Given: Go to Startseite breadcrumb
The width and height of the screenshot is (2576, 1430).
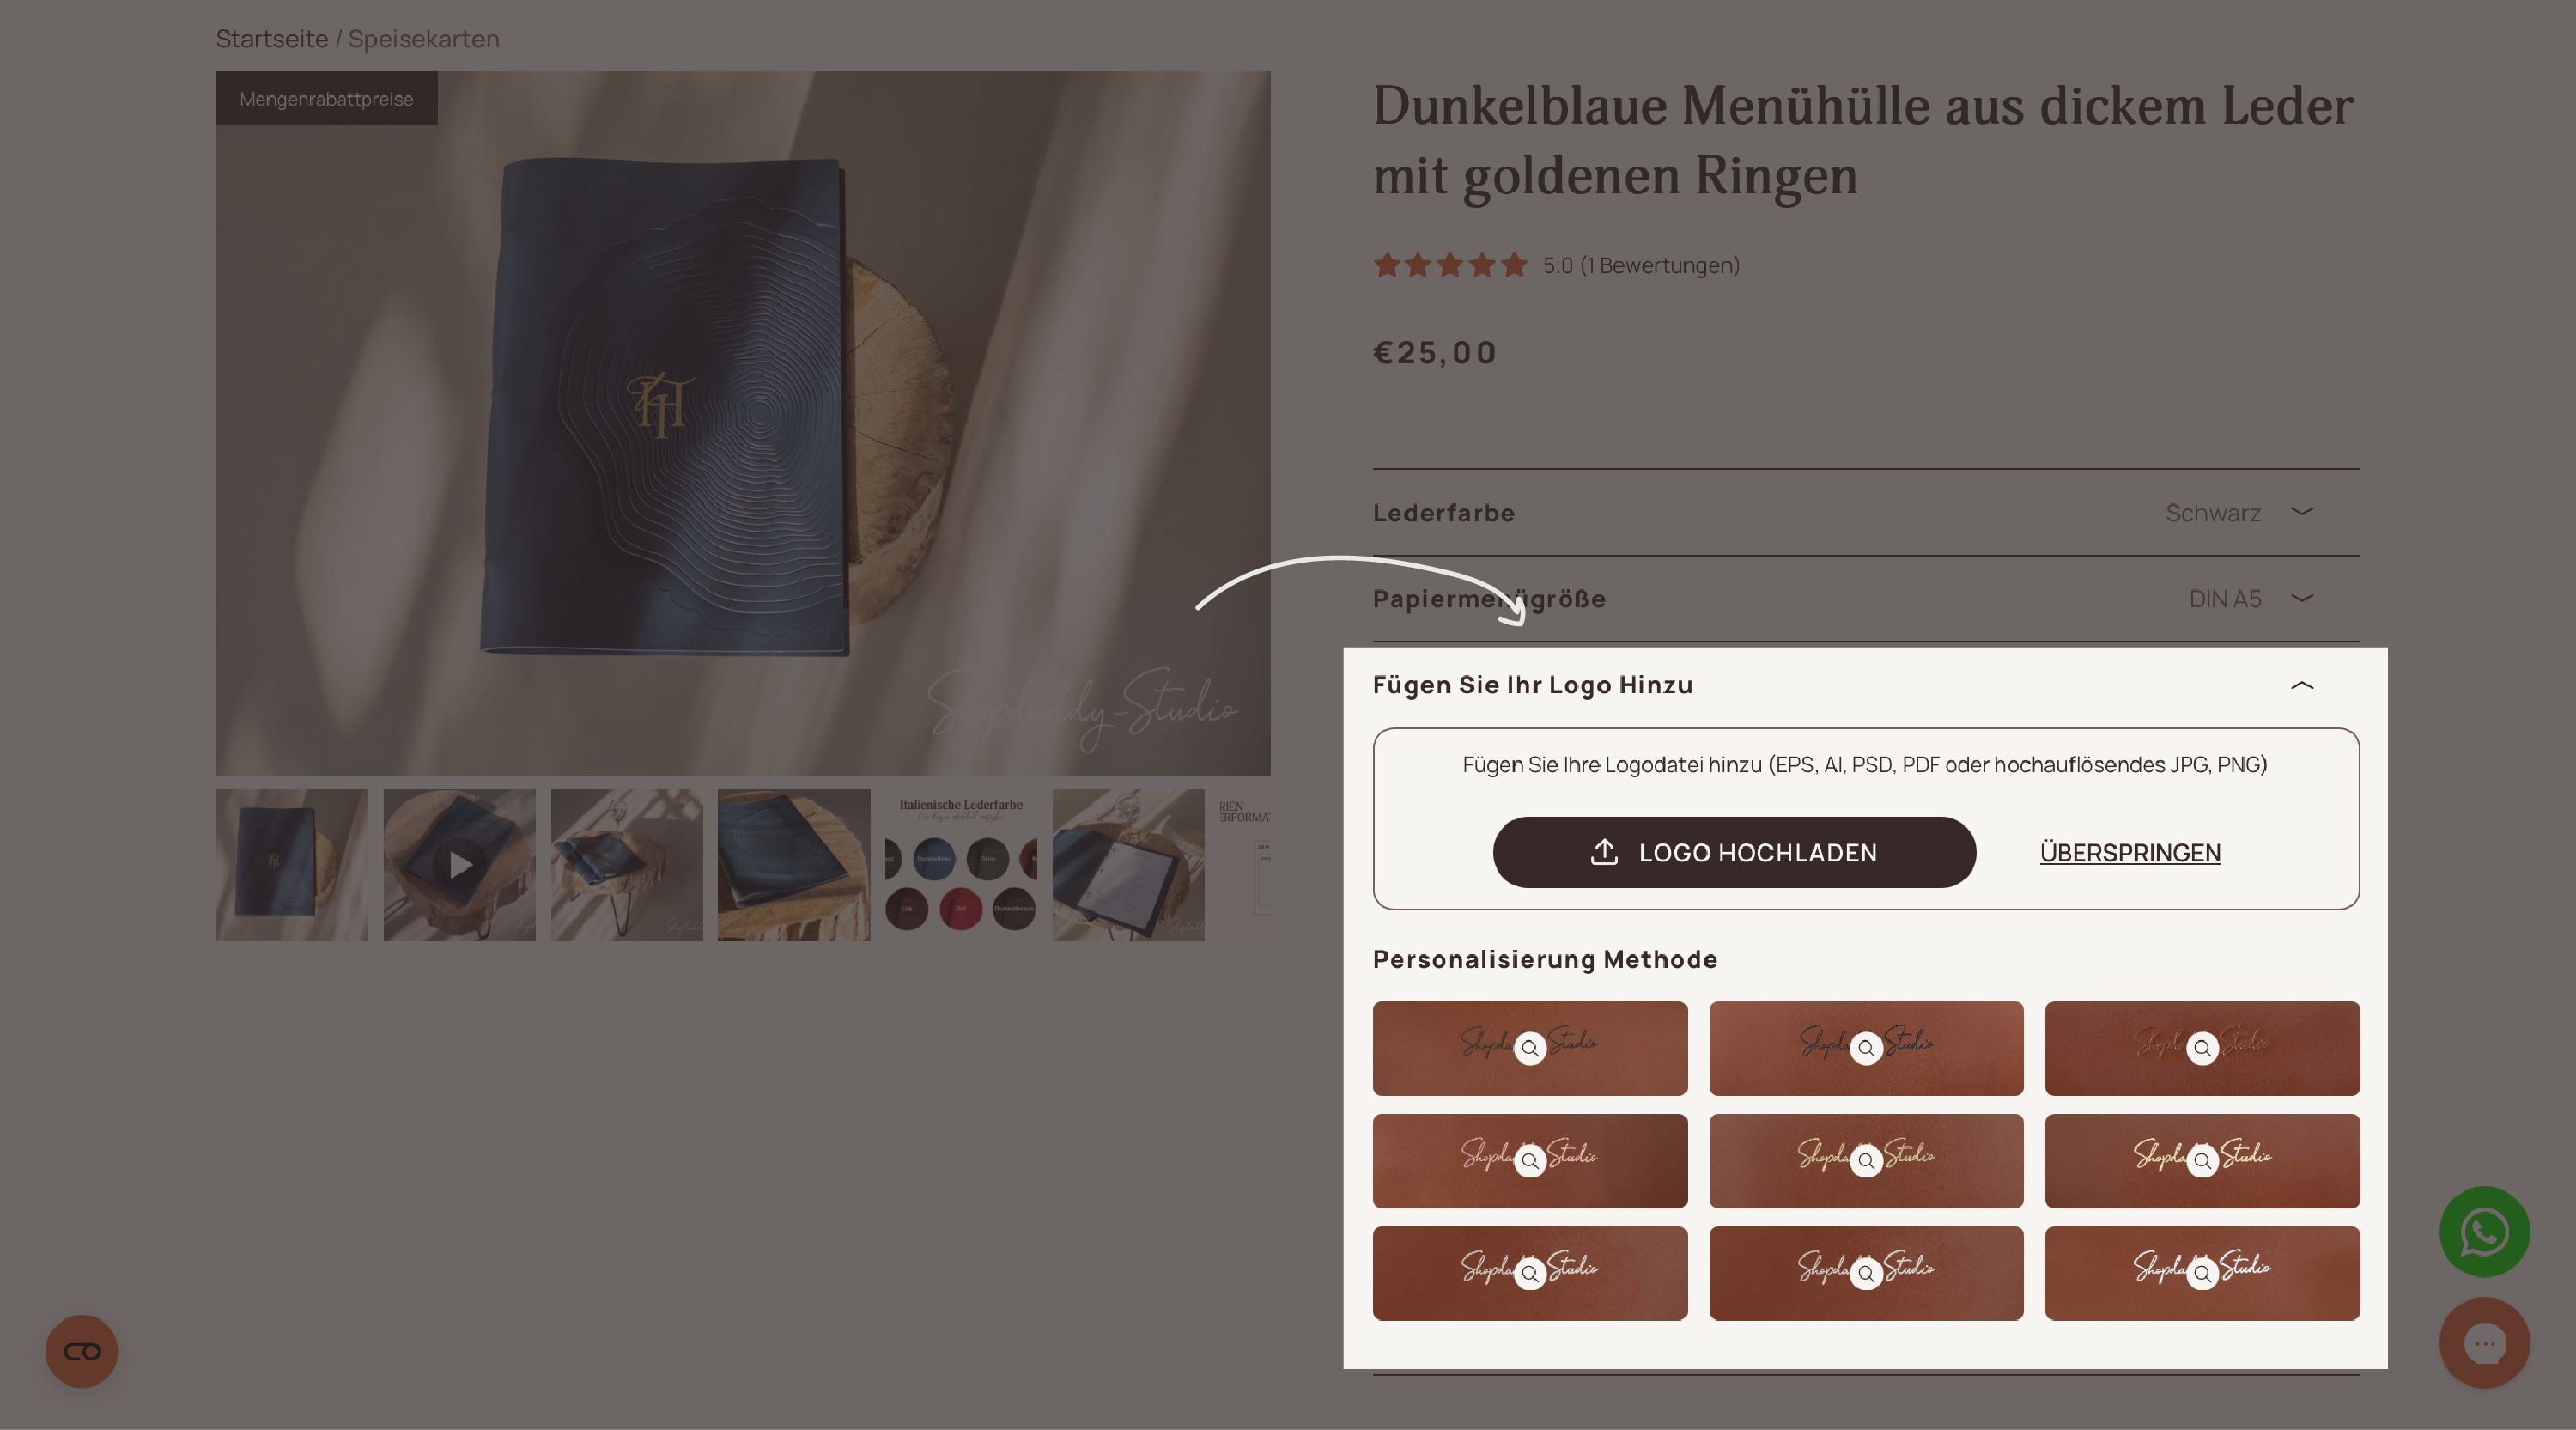Looking at the screenshot, I should pos(272,39).
